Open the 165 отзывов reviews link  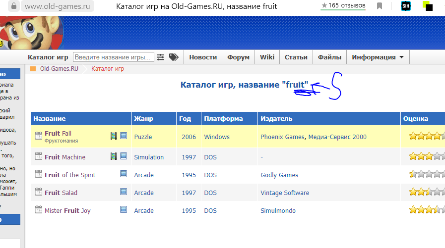343,5
